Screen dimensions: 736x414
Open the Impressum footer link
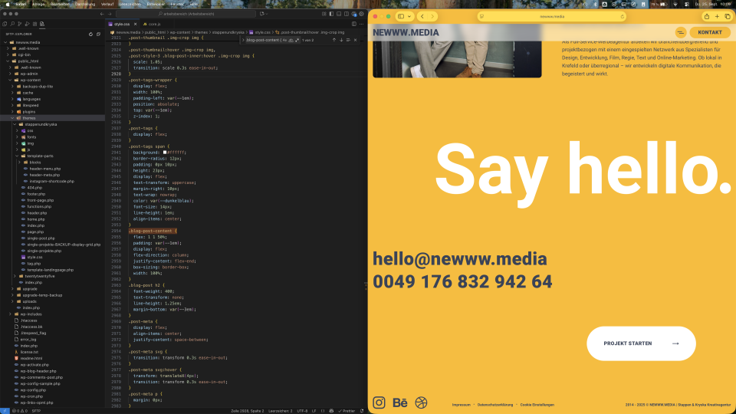(461, 405)
